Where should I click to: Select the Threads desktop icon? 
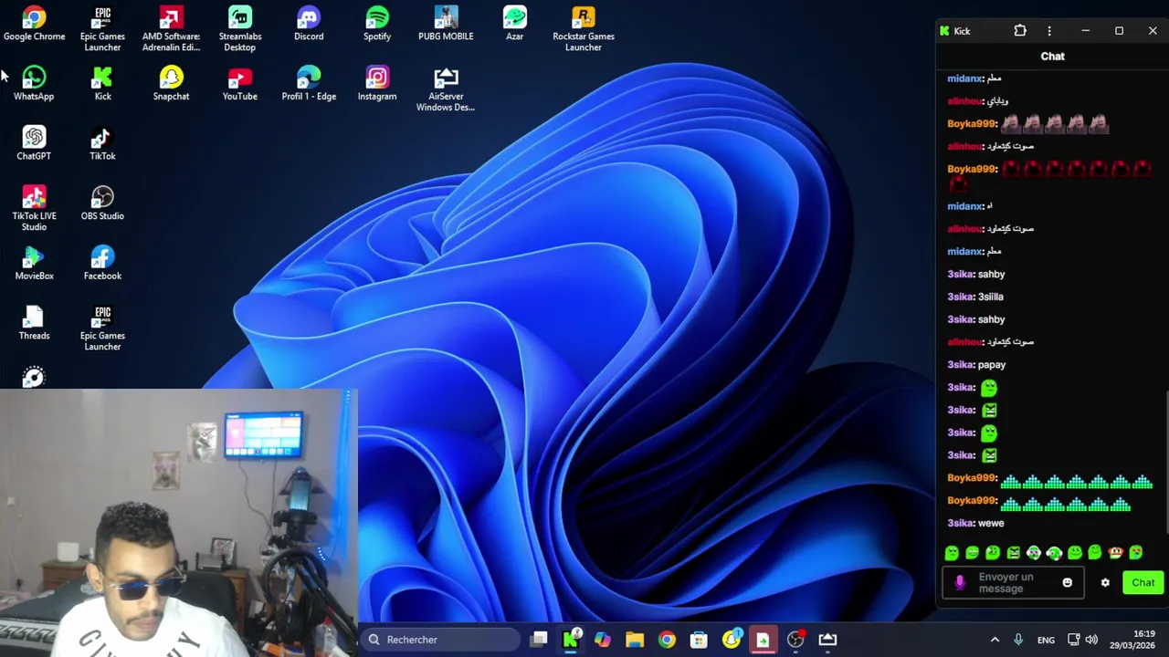[x=34, y=323]
